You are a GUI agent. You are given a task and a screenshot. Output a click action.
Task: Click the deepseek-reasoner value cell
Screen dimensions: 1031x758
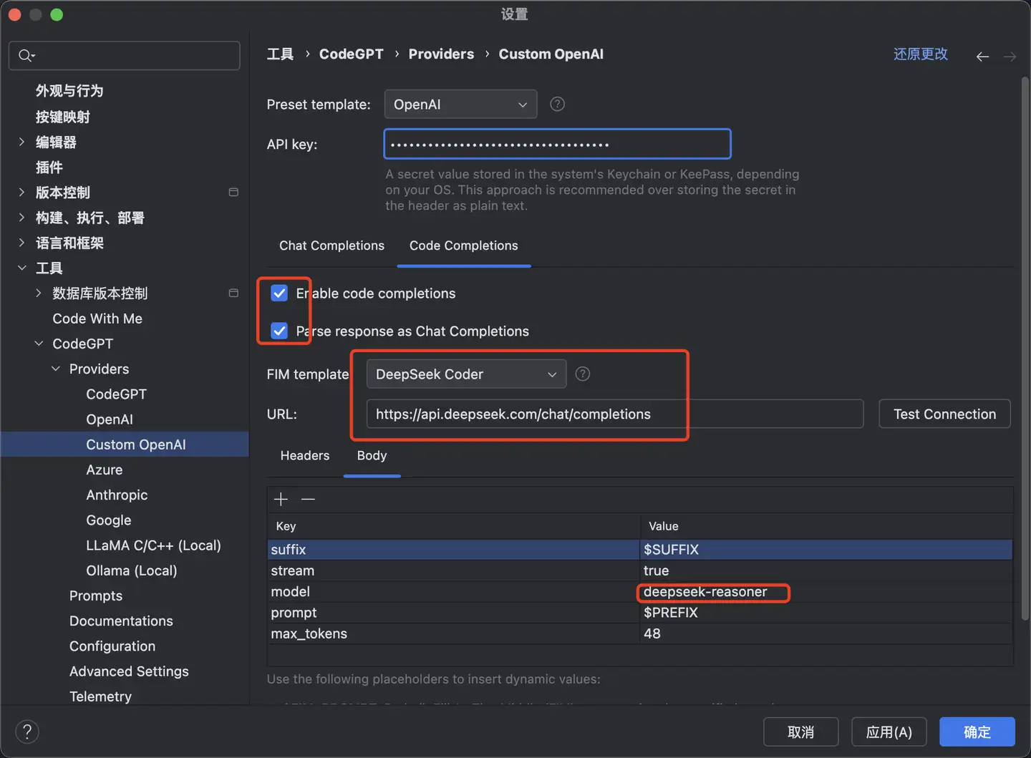tap(827, 592)
